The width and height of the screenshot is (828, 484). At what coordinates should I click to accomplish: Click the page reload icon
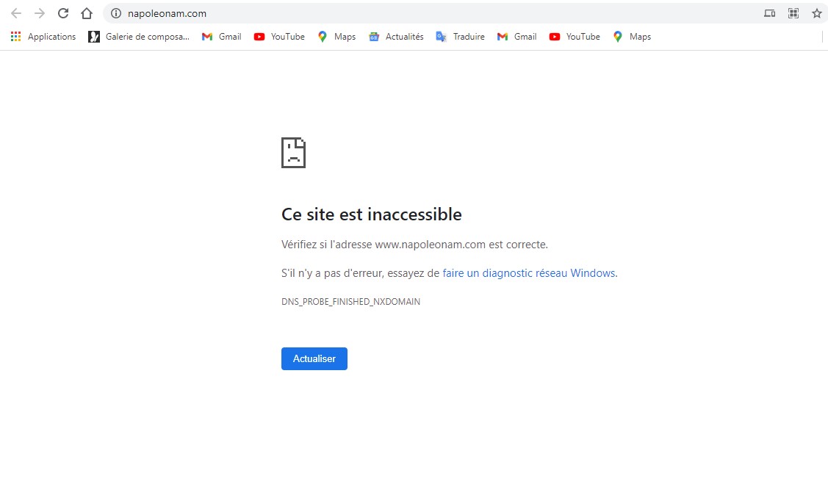click(x=63, y=13)
